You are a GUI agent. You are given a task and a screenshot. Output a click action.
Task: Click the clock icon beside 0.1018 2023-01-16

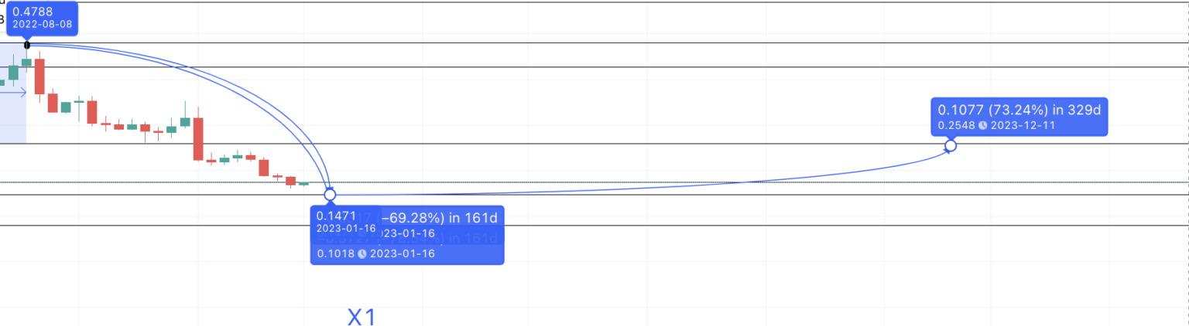(361, 254)
